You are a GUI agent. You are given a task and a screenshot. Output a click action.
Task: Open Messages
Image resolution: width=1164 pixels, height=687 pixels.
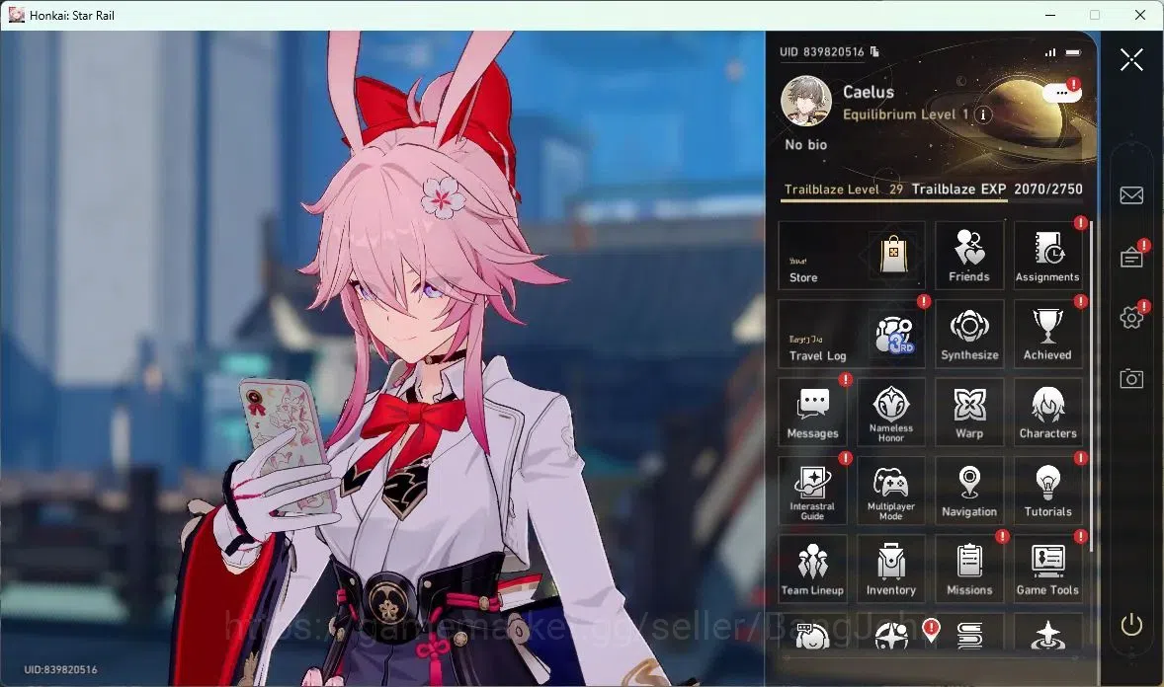pos(812,413)
